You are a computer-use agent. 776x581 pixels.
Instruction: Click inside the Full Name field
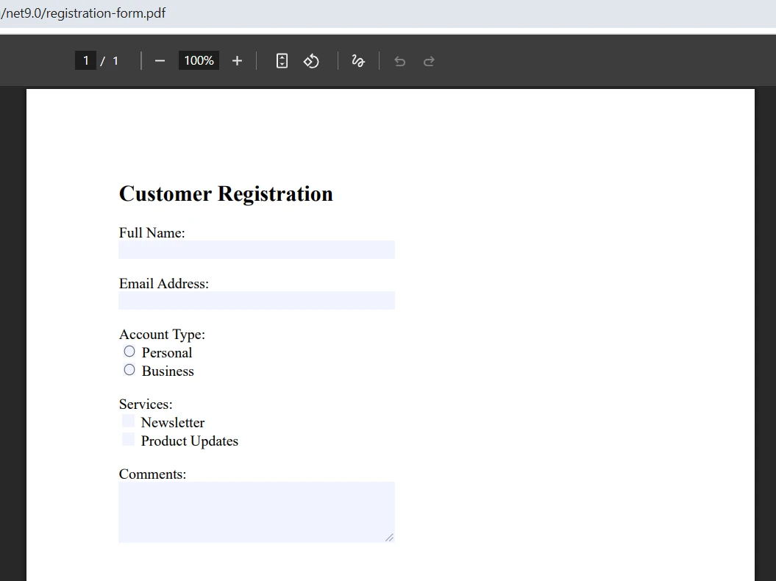click(256, 249)
